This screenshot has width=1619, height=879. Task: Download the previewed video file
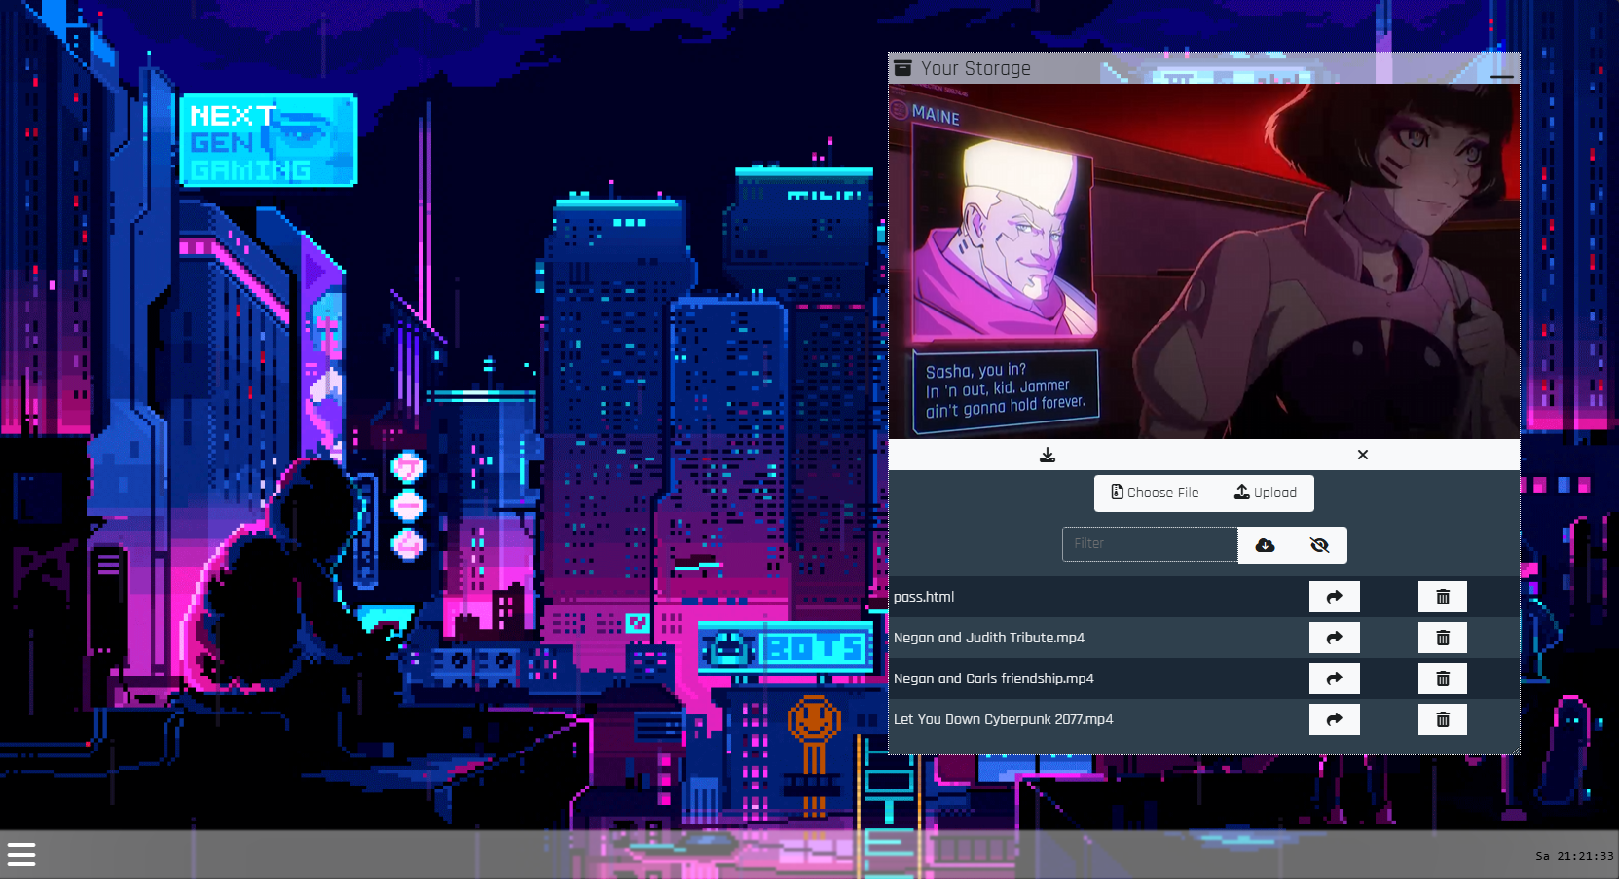[x=1048, y=455]
